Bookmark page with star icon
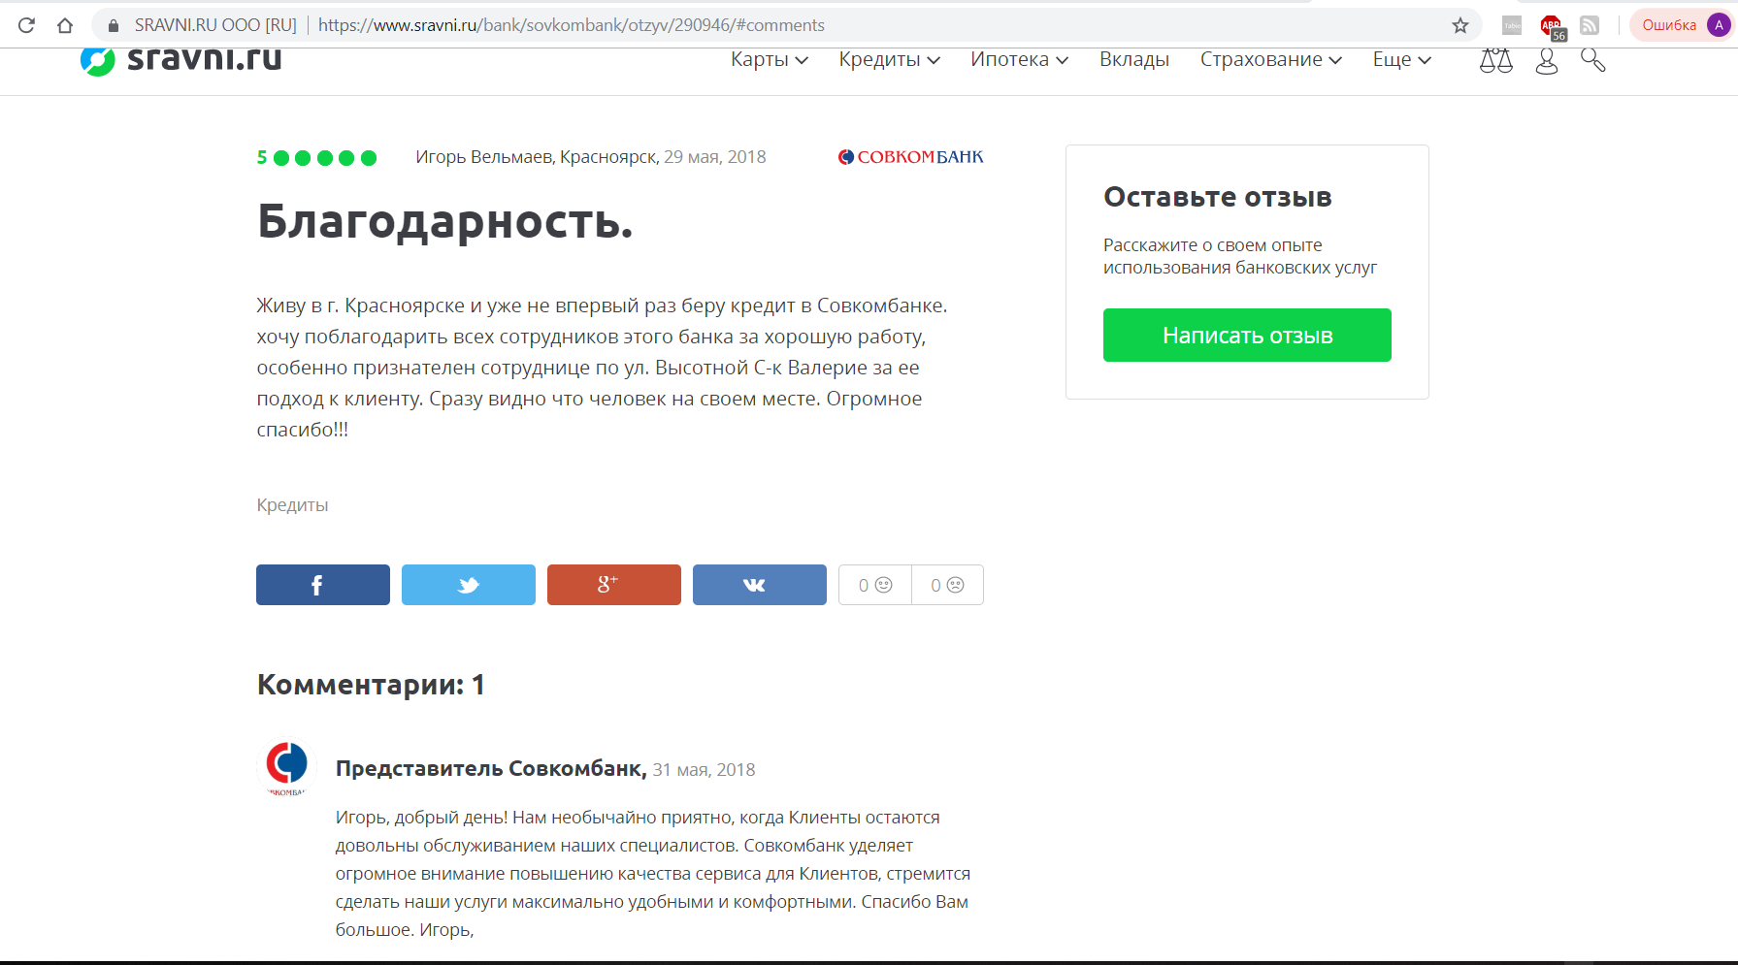Viewport: 1738px width, 965px height. (x=1459, y=25)
